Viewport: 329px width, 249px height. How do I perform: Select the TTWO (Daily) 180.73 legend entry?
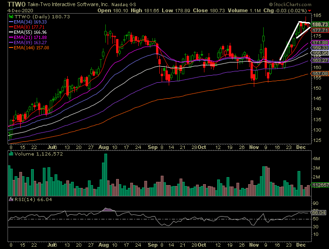pos(42,17)
